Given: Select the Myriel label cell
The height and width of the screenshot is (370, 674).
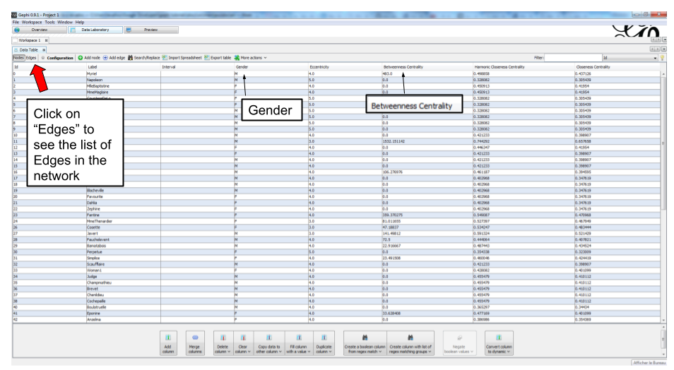Looking at the screenshot, I should click(x=124, y=74).
